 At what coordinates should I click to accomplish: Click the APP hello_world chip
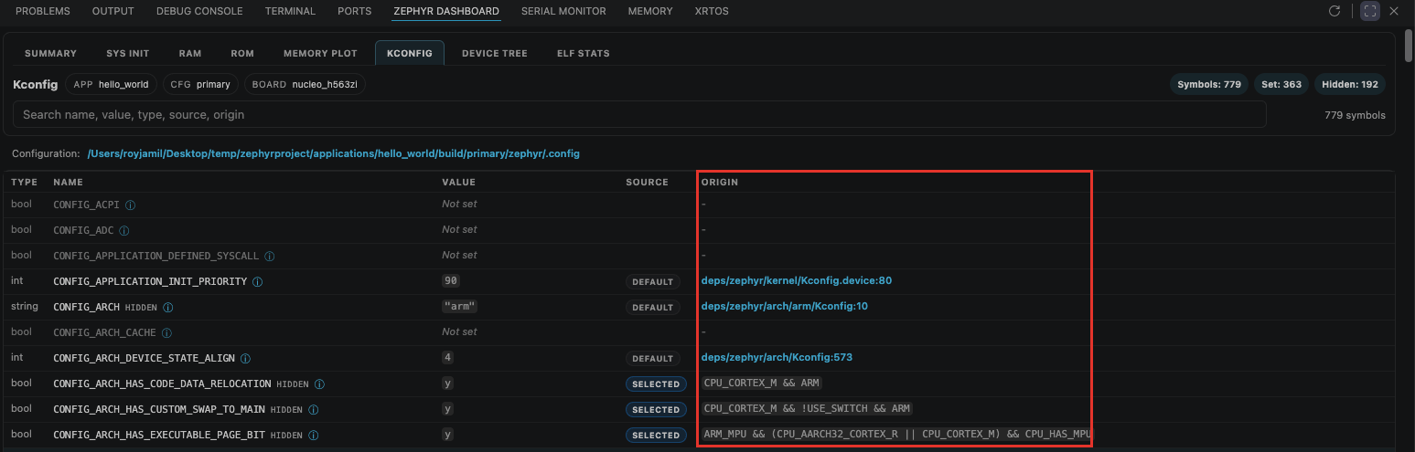coord(111,84)
